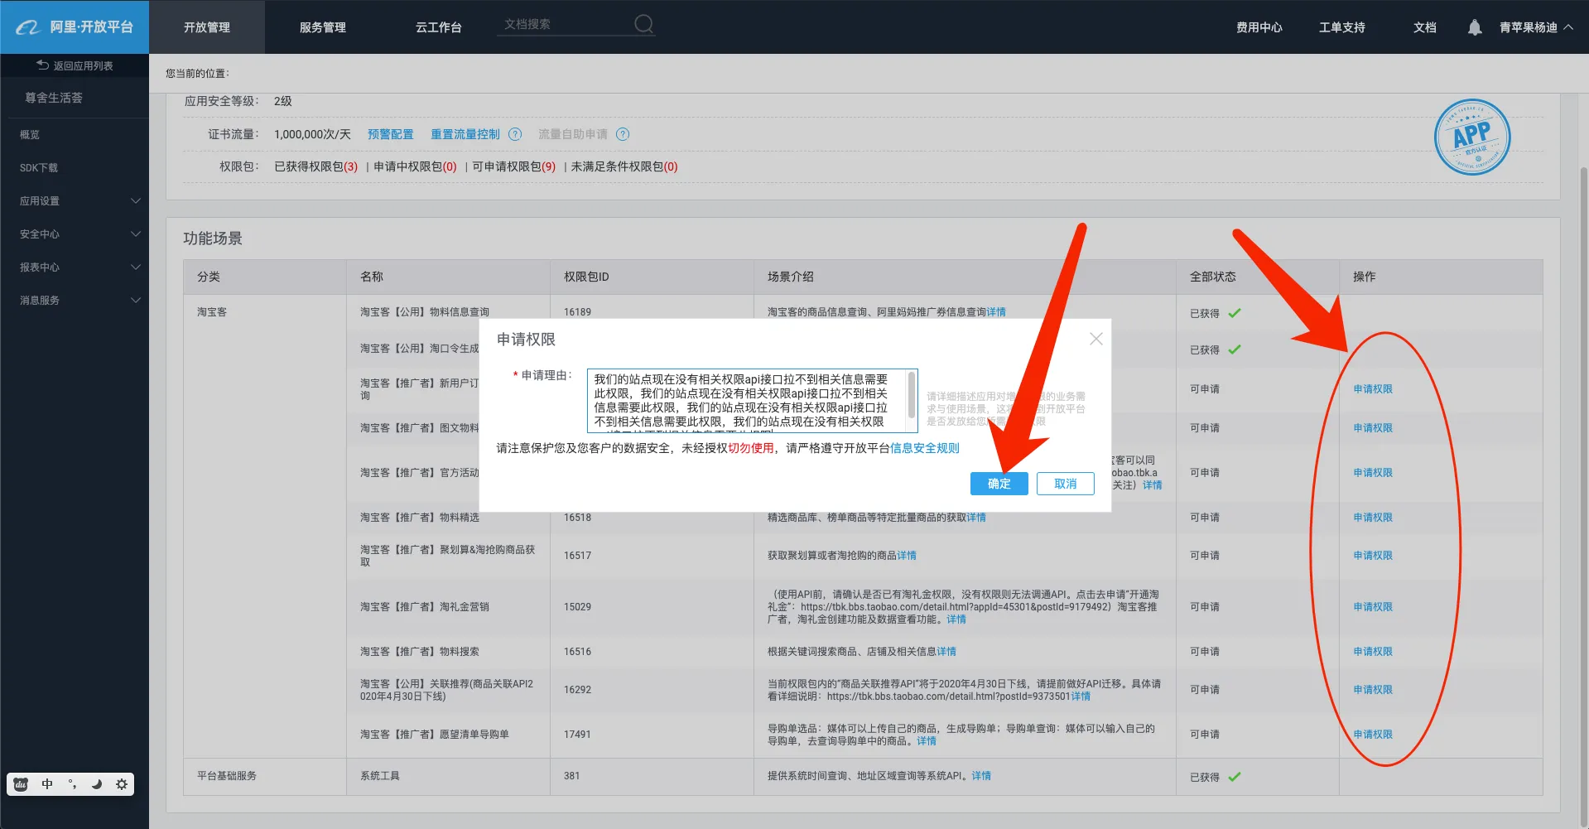The image size is (1589, 829).
Task: Open the 信息安全规则 link
Action: pos(925,448)
